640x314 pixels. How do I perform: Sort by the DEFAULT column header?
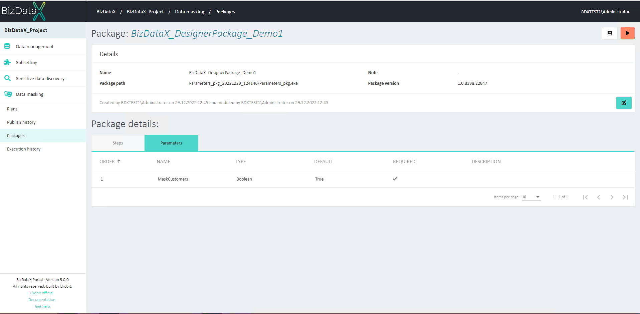tap(324, 162)
